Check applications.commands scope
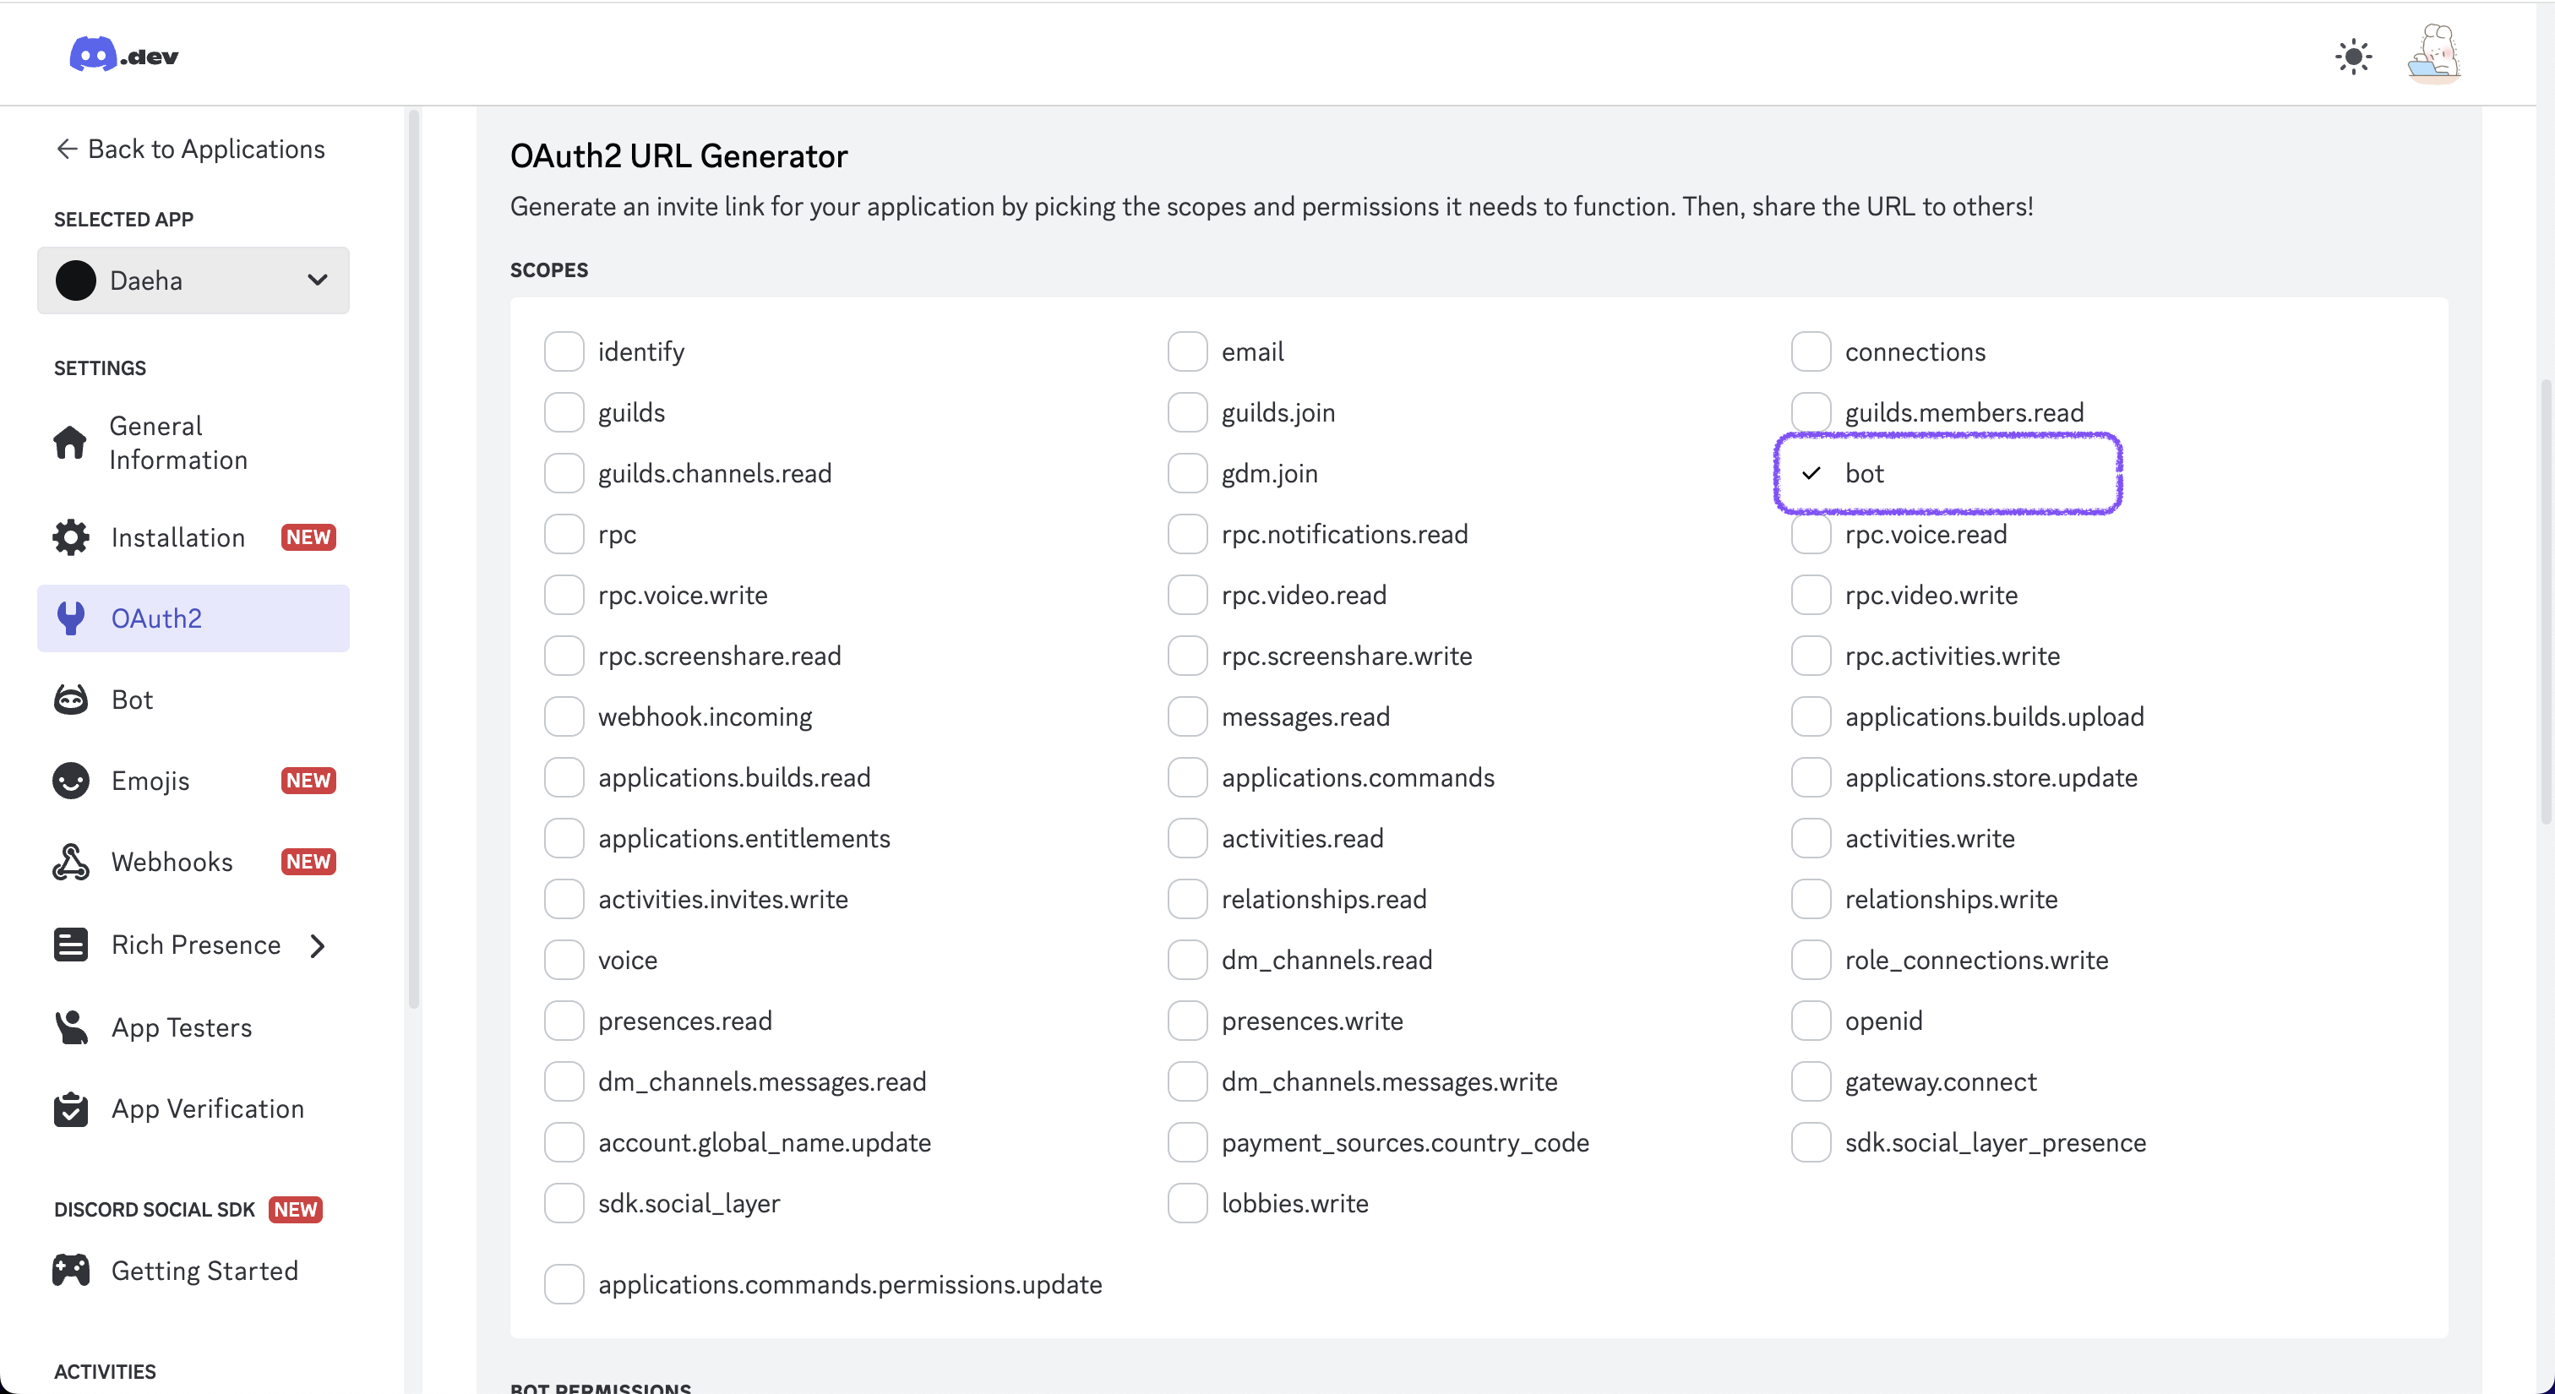 [x=1187, y=777]
